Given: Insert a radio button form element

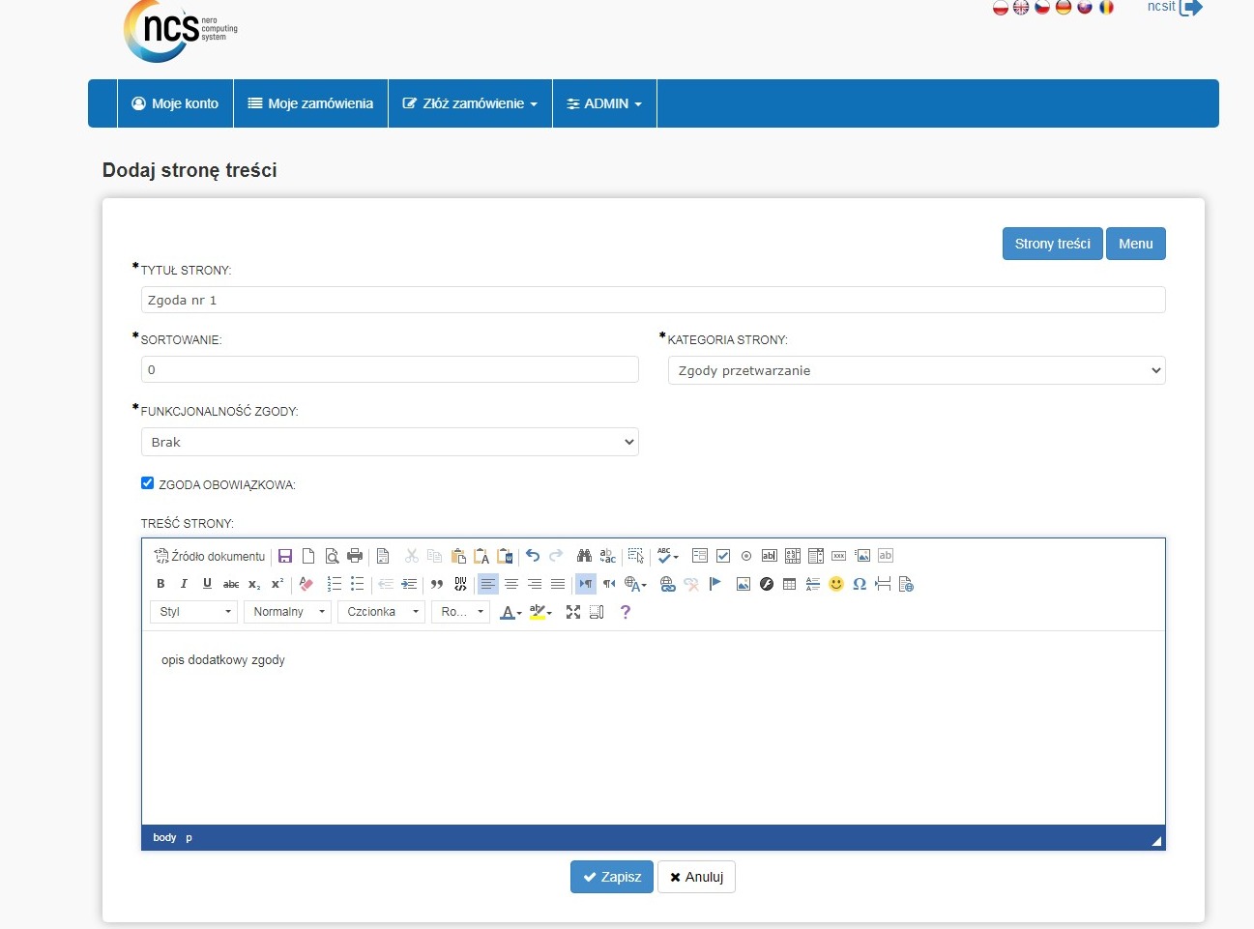Looking at the screenshot, I should [x=746, y=556].
